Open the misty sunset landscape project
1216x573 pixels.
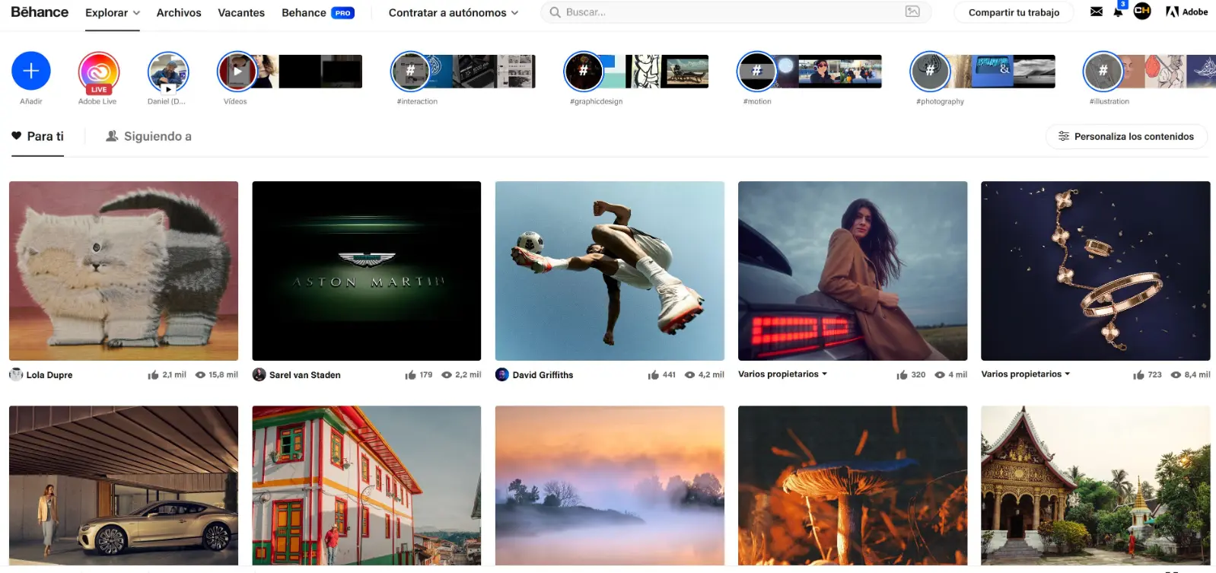(610, 485)
